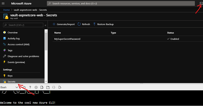This screenshot has width=203, height=106.
Task: Click the Enabled status cell
Action: pos(173,39)
